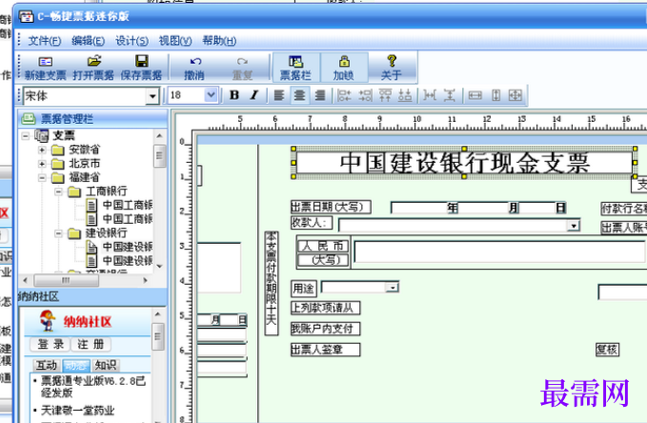The height and width of the screenshot is (423, 647).
Task: Undo the last action with 撤消
Action: [194, 68]
